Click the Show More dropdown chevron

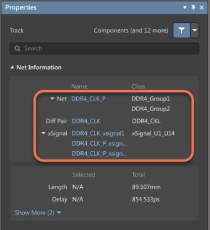click(59, 213)
